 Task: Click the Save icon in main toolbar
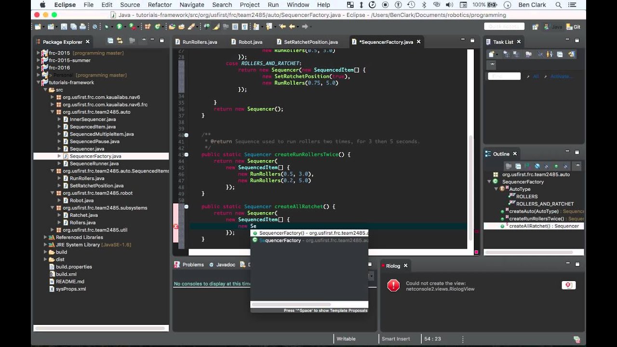click(64, 27)
